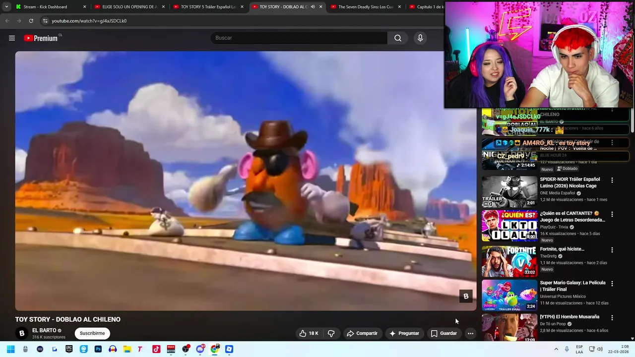Open Voicemeeter from the taskbar
This screenshot has width=635, height=357.
(171, 349)
